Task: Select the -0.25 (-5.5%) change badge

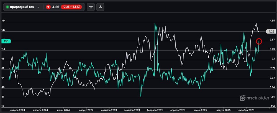Action: (x=71, y=7)
